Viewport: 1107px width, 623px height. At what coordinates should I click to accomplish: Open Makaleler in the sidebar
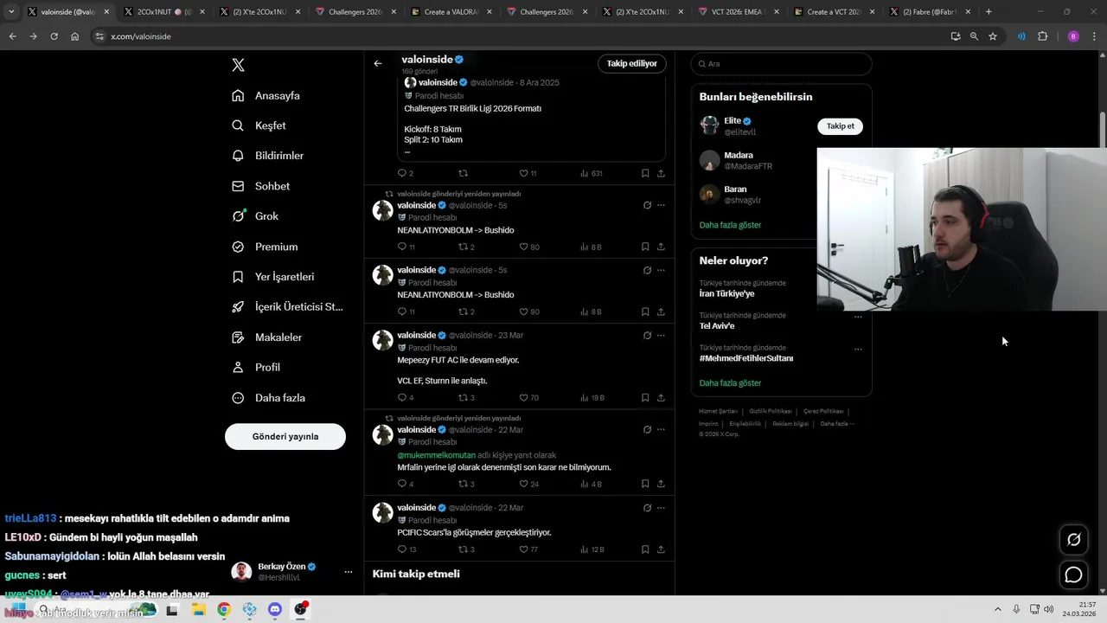(x=266, y=337)
